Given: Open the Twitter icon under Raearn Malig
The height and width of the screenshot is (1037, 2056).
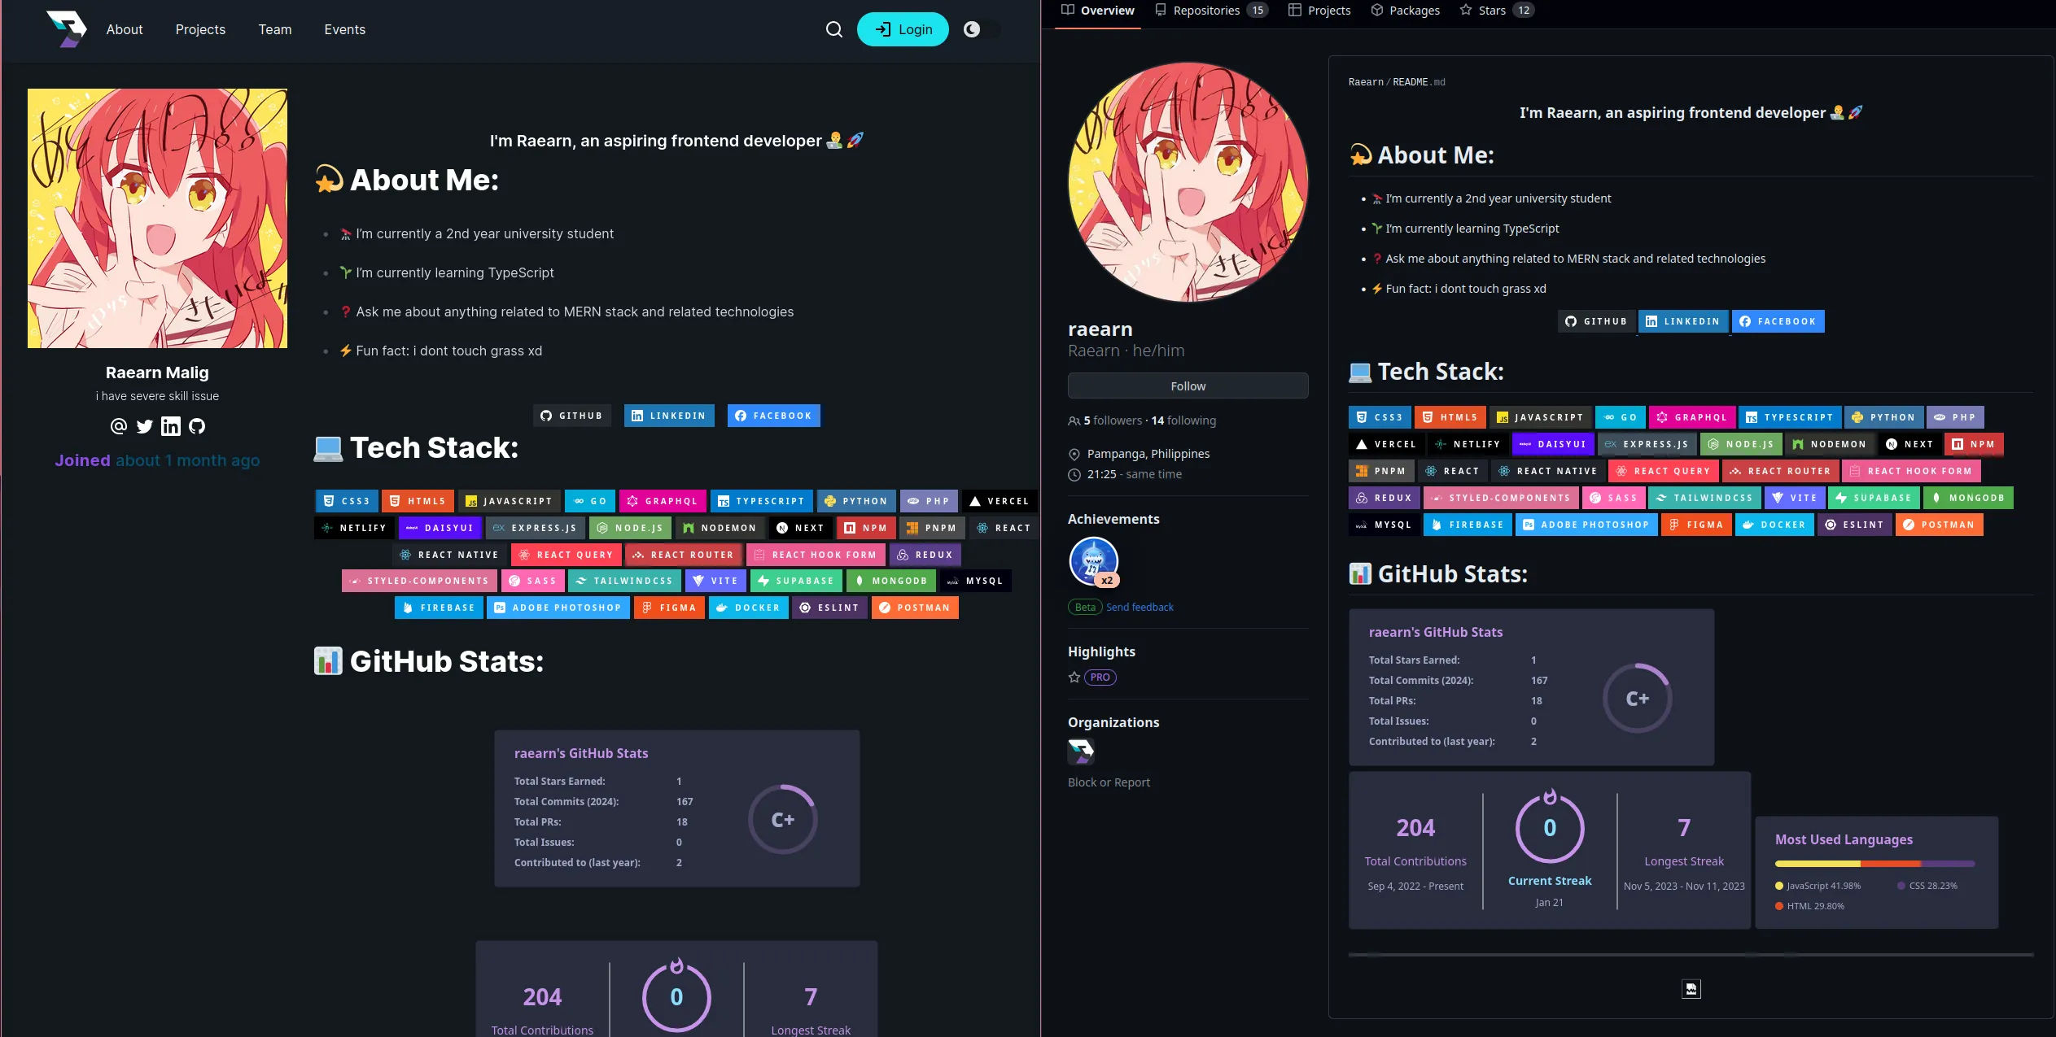Looking at the screenshot, I should tap(144, 426).
